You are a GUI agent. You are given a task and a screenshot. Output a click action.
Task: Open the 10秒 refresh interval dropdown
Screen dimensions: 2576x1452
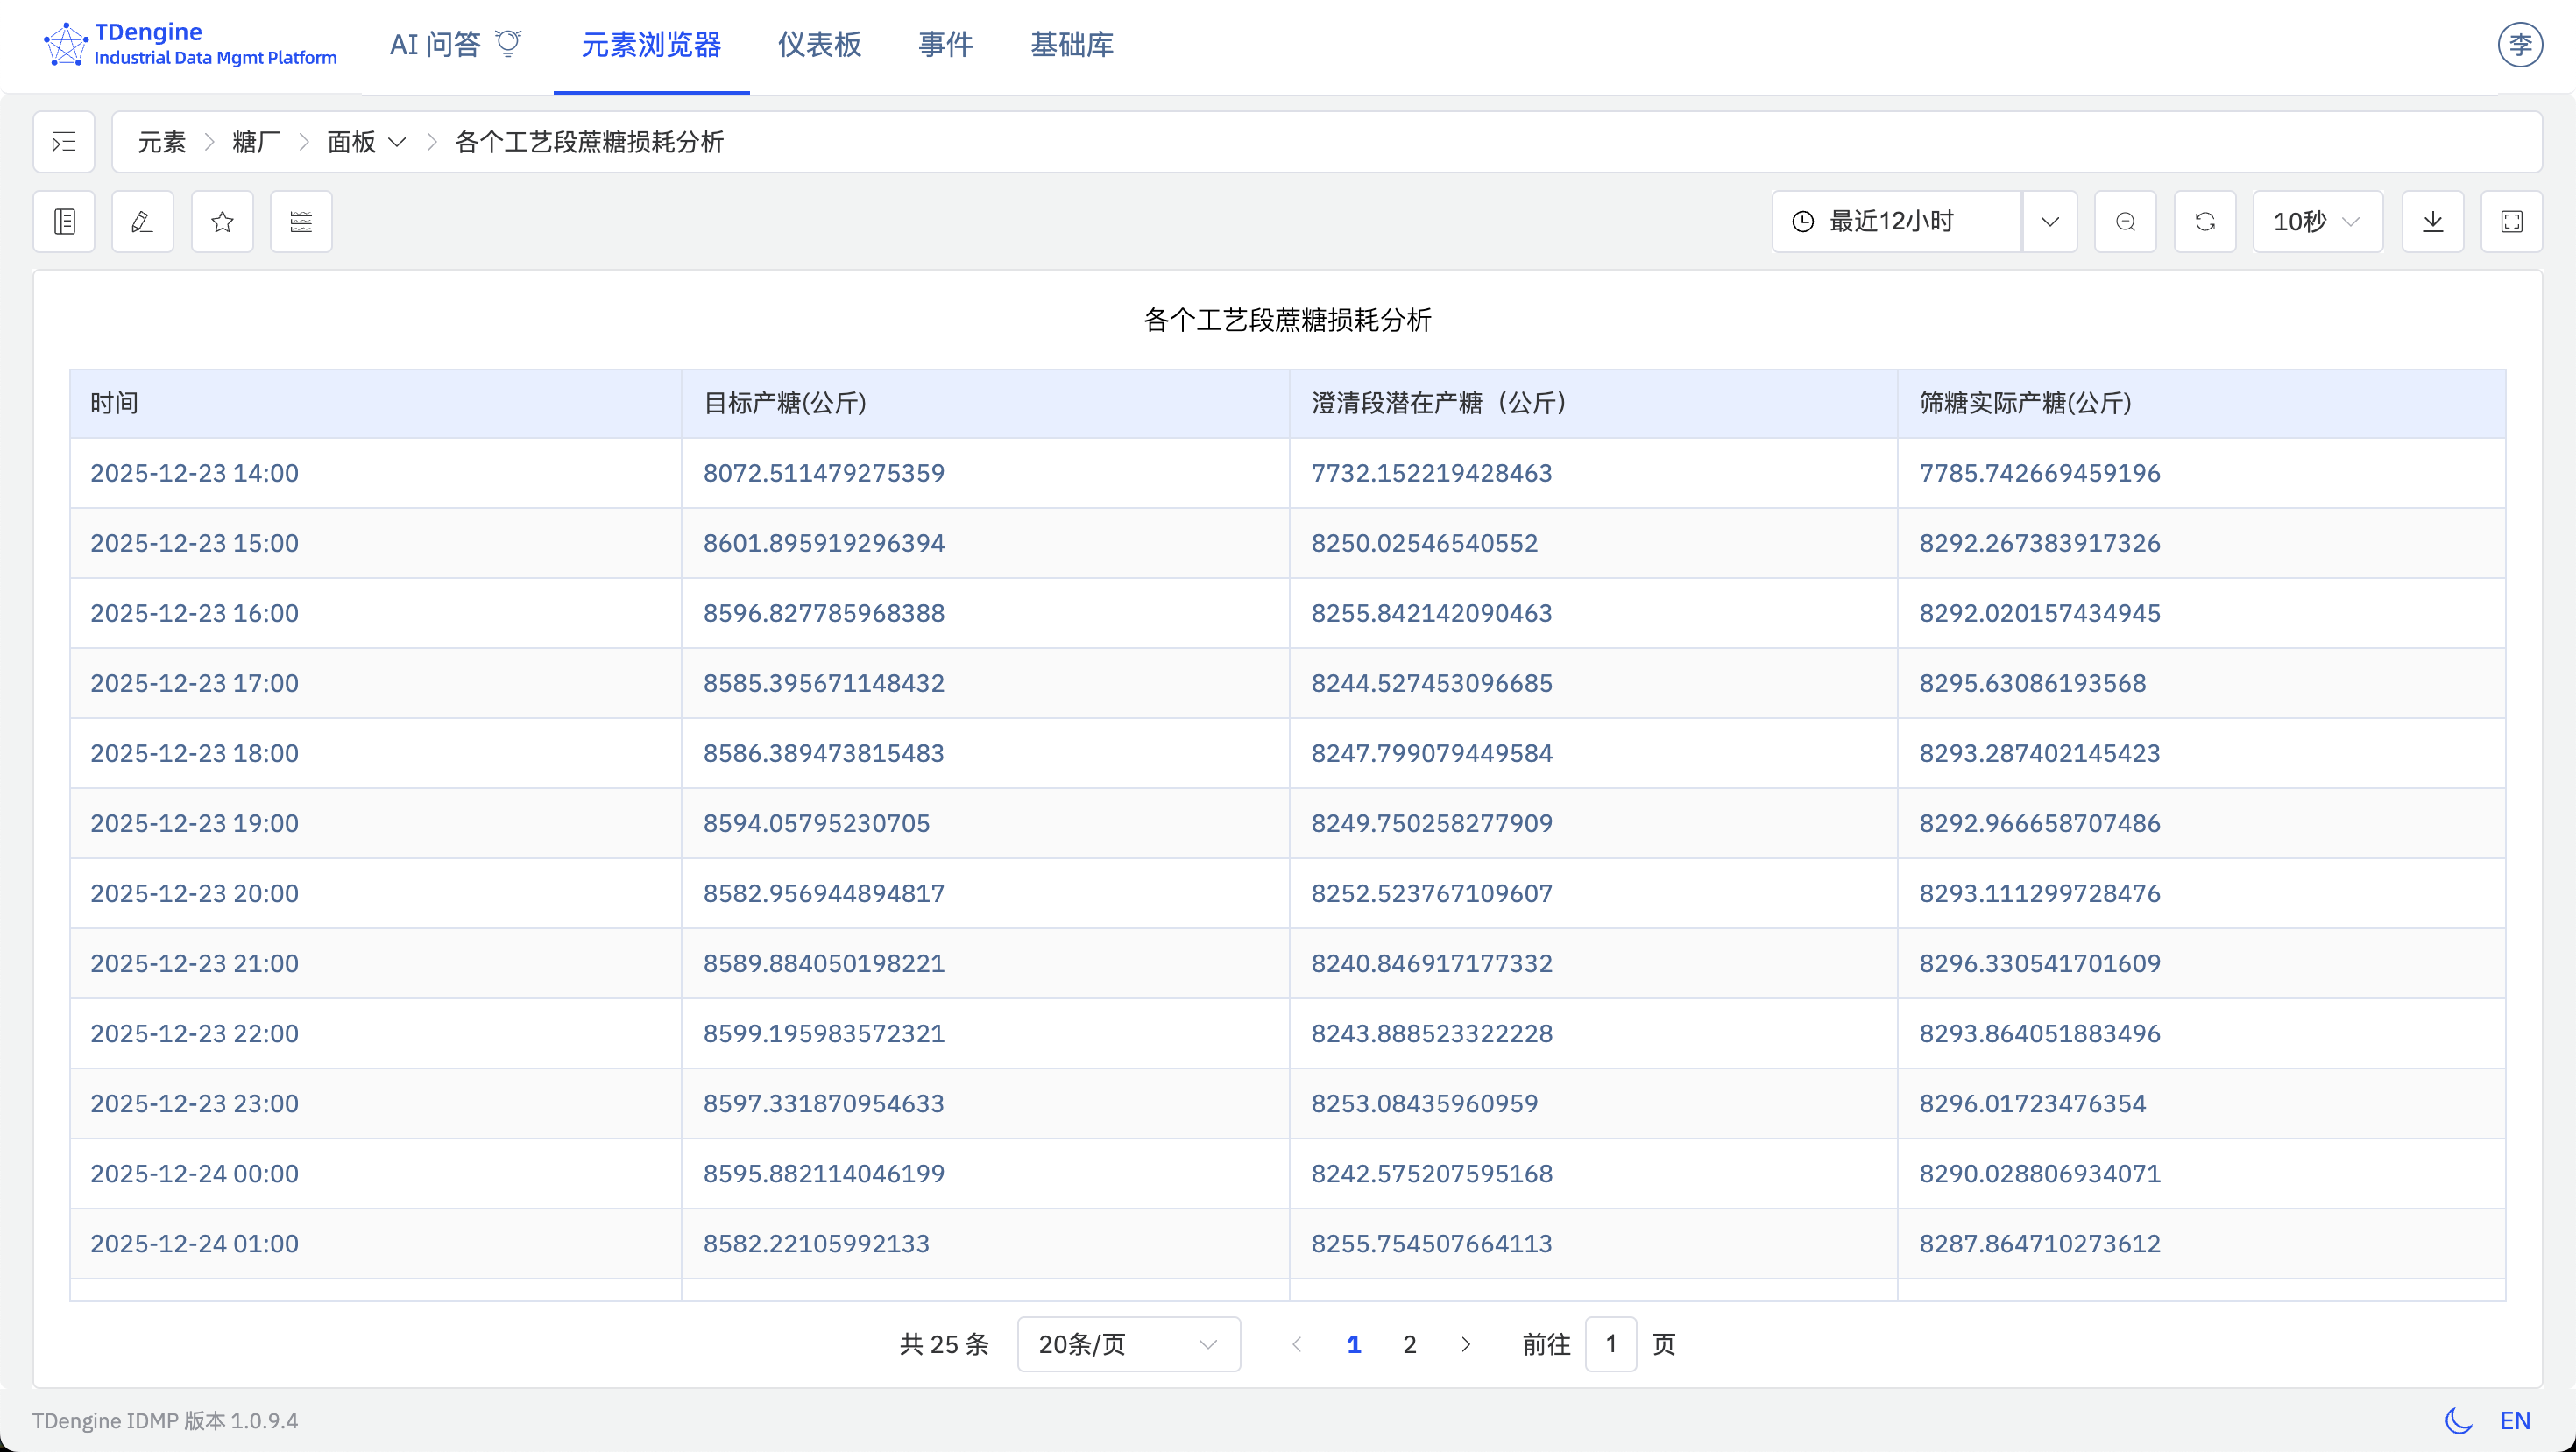(2316, 221)
